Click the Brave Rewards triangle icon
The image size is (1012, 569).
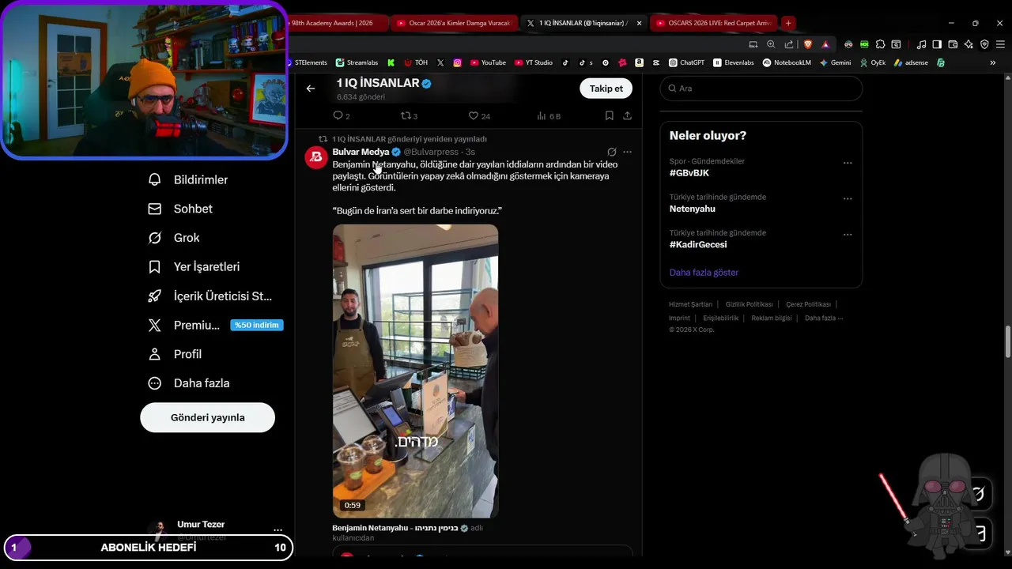point(825,44)
